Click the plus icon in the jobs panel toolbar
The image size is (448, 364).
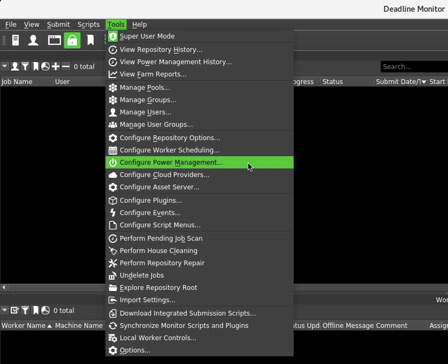click(55, 66)
